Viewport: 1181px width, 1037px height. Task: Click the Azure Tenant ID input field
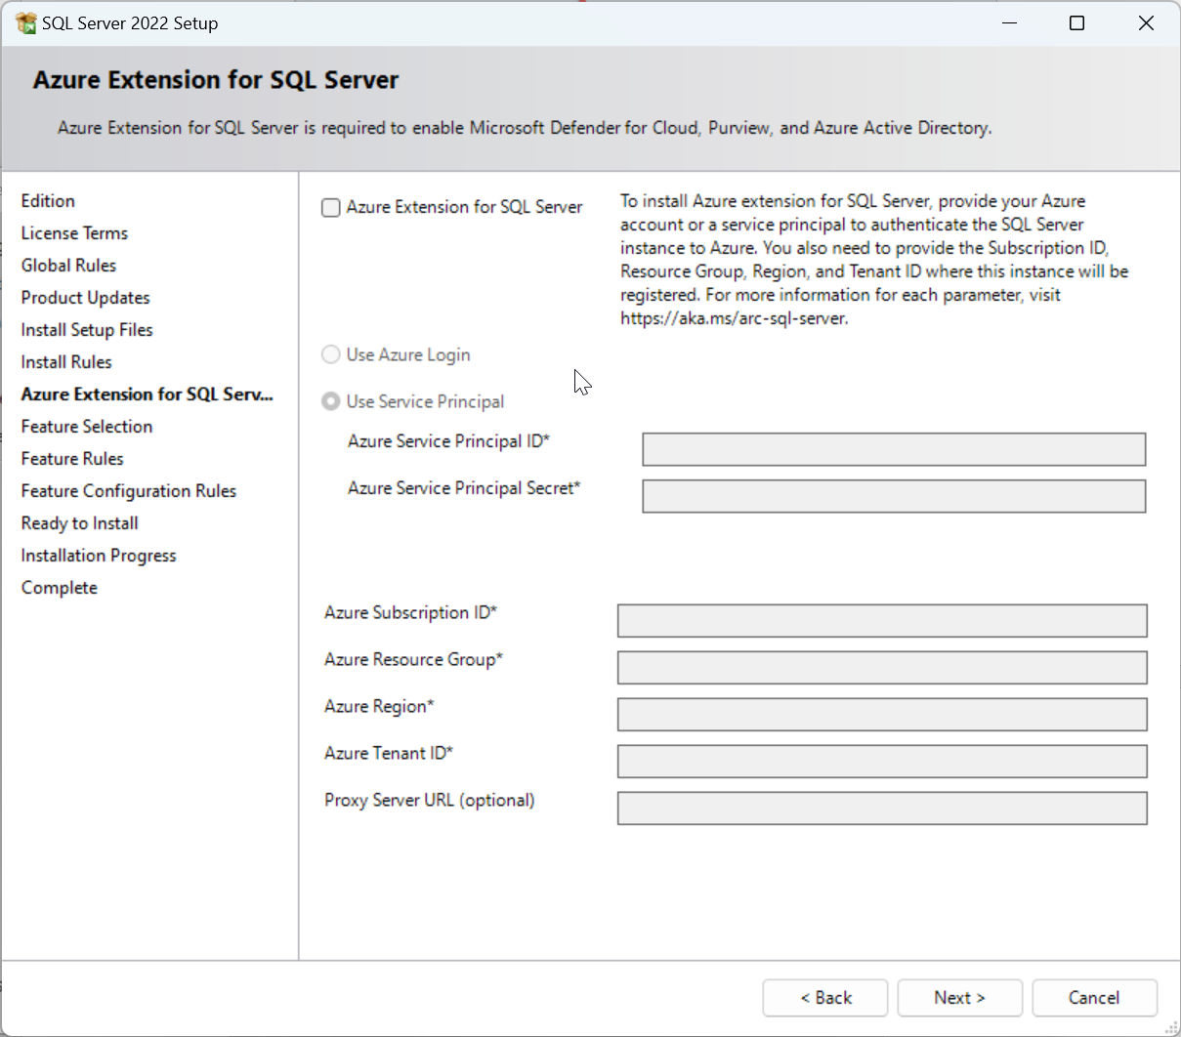pos(882,762)
